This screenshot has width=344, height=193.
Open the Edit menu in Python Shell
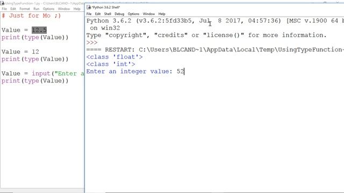(x=98, y=14)
